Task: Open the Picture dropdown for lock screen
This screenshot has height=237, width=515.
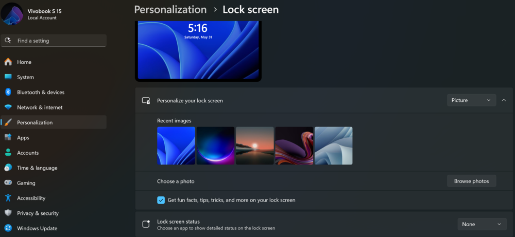Action: (x=471, y=100)
